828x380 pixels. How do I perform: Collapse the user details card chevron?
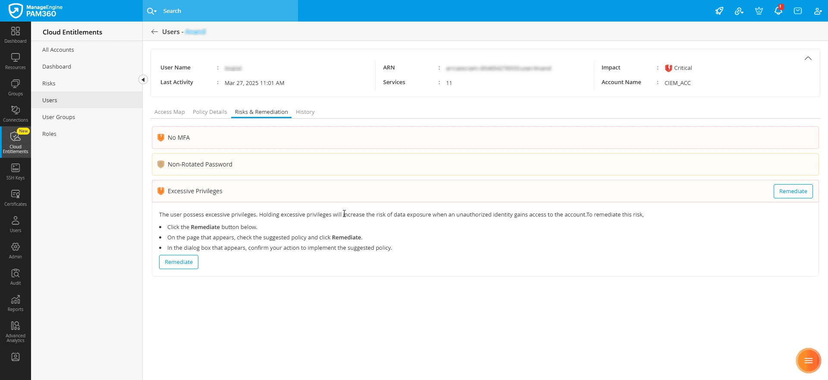tap(808, 58)
